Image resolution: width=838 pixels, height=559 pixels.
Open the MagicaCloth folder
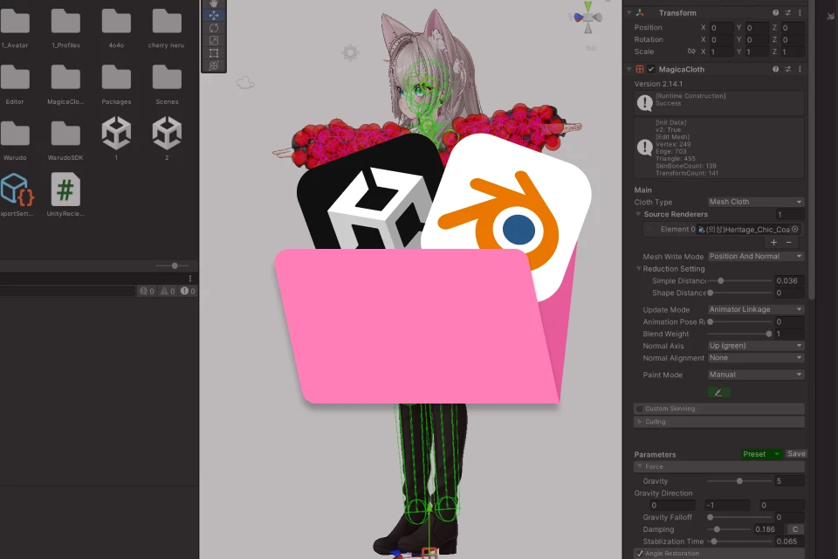pos(65,85)
